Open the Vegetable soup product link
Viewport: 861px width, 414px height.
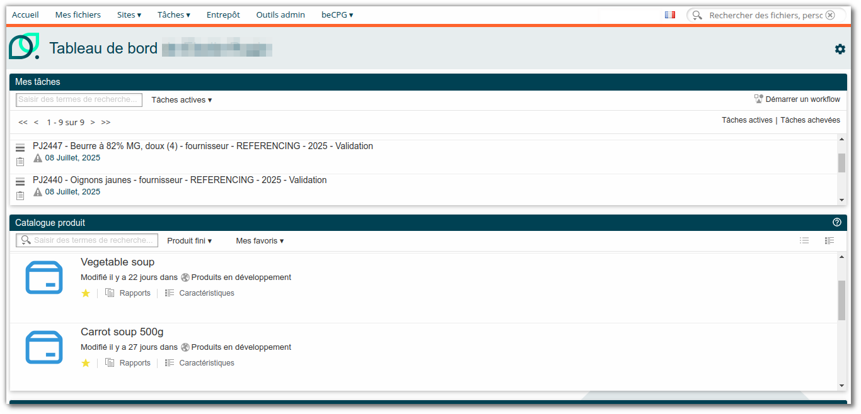pyautogui.click(x=117, y=262)
